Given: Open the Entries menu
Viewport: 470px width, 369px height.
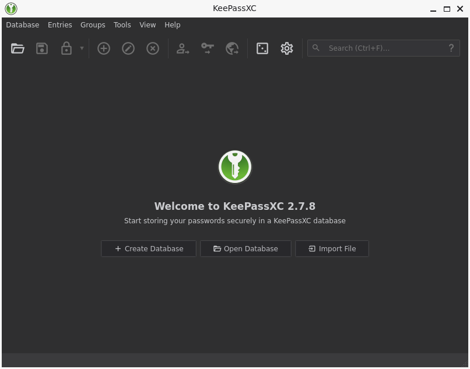Looking at the screenshot, I should coord(59,25).
